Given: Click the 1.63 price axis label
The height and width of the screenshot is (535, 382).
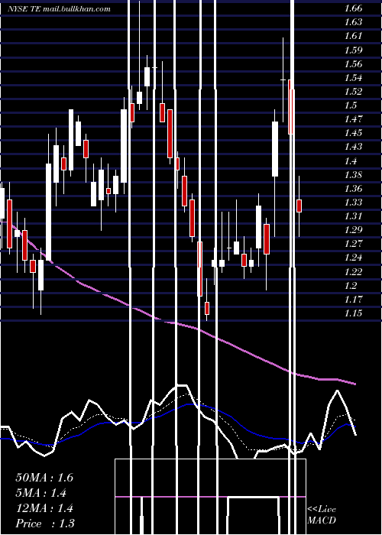Looking at the screenshot, I should pyautogui.click(x=353, y=22).
